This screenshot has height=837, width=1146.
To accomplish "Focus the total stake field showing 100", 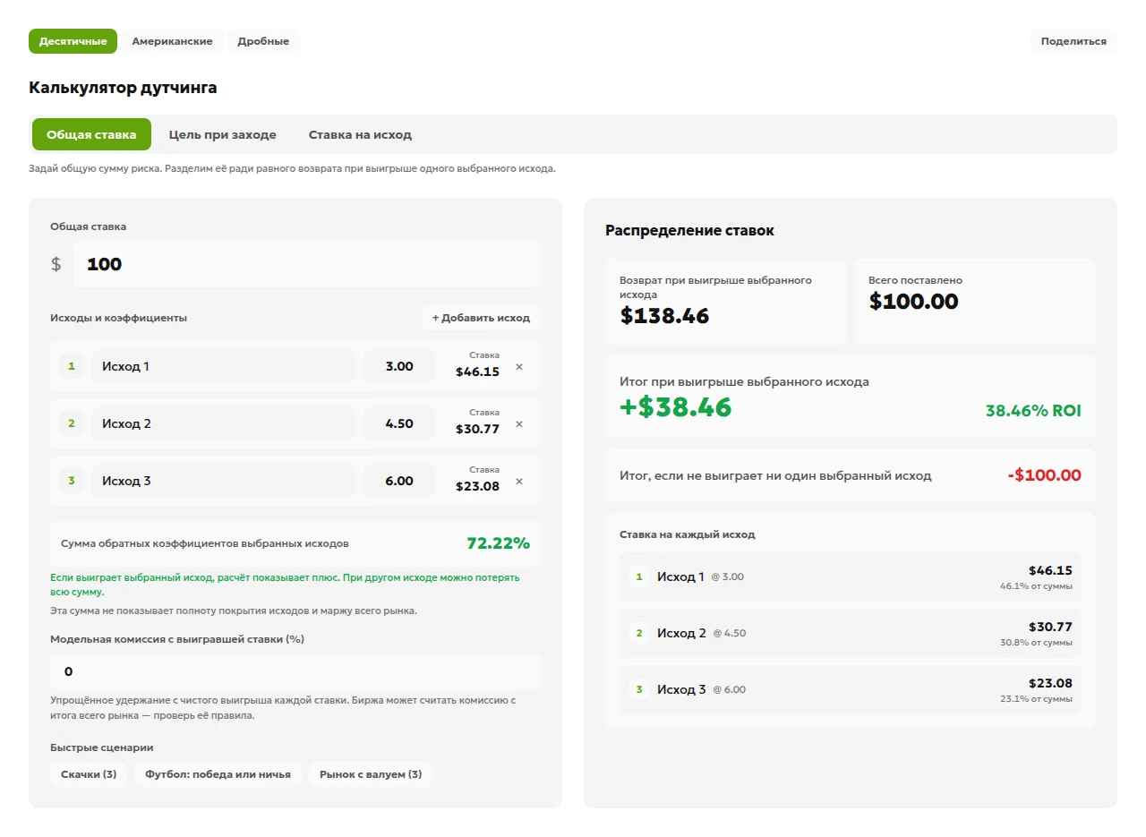I will [x=306, y=264].
